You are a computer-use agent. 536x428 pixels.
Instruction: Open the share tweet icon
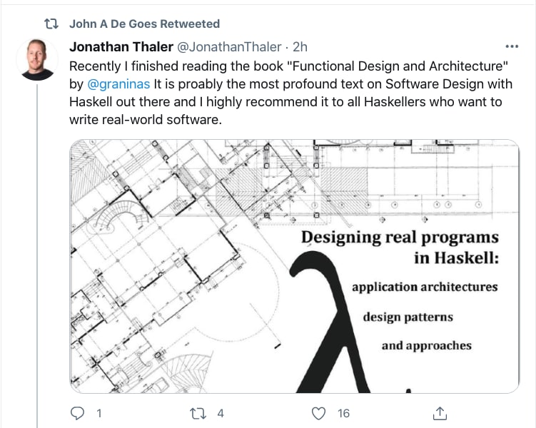pyautogui.click(x=440, y=413)
